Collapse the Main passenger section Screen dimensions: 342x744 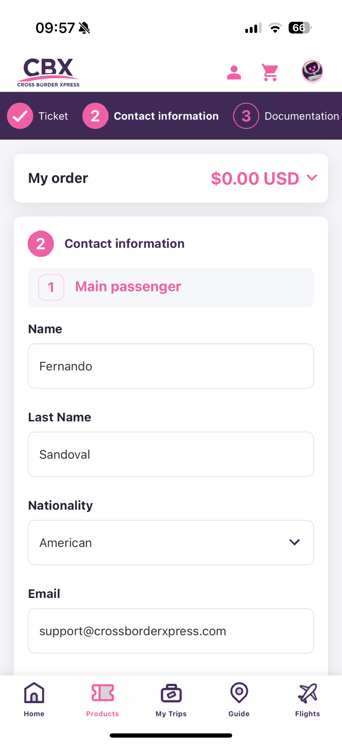coord(171,287)
